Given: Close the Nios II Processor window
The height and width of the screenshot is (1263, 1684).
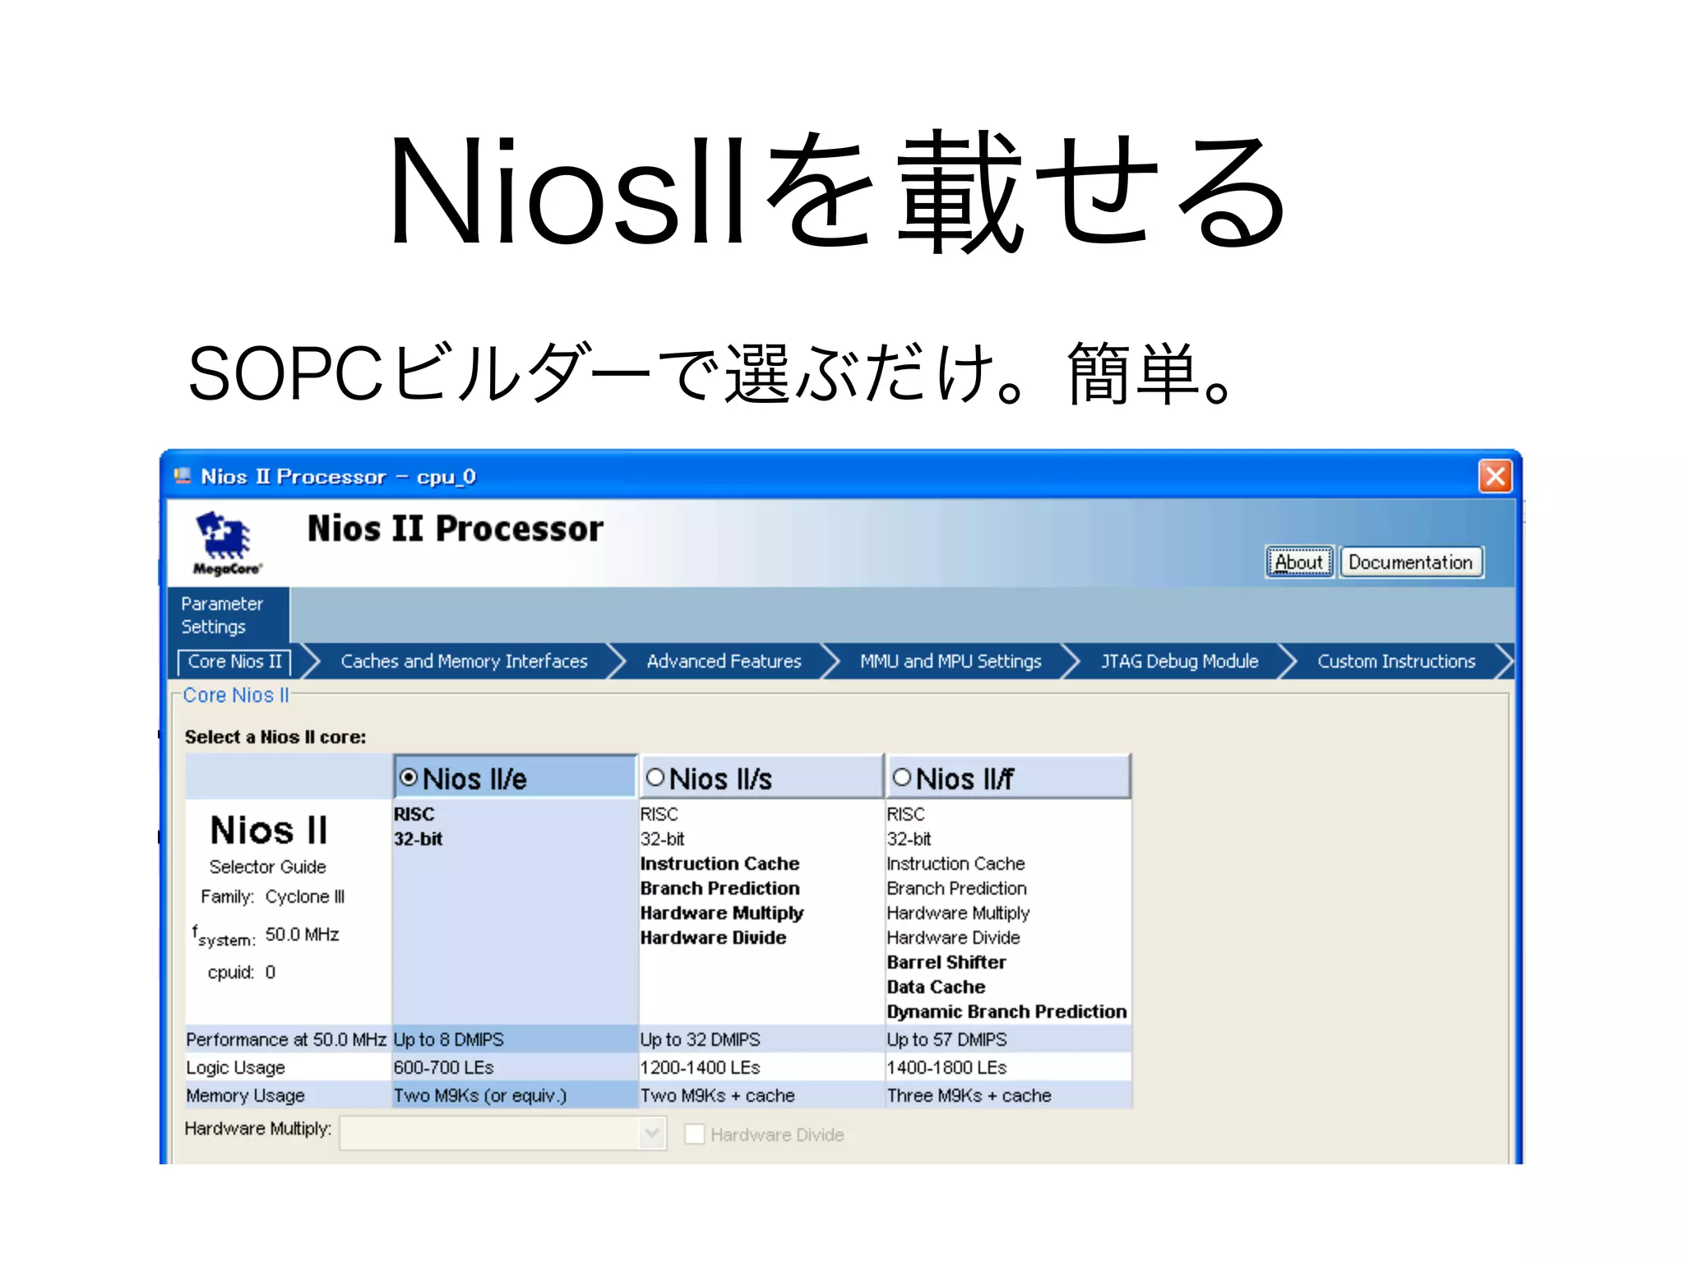Looking at the screenshot, I should click(x=1495, y=476).
